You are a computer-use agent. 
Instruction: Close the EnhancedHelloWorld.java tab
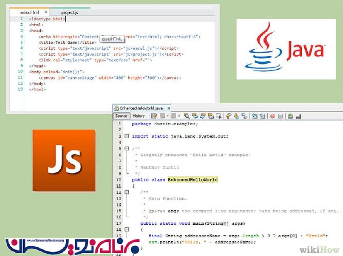[x=169, y=108]
